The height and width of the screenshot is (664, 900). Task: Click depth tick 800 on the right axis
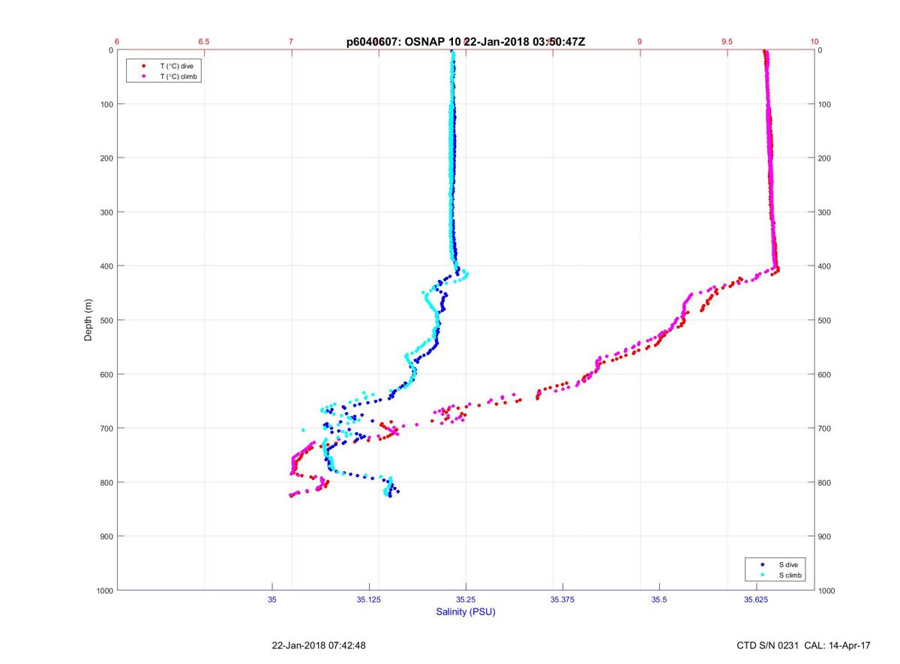(x=826, y=482)
